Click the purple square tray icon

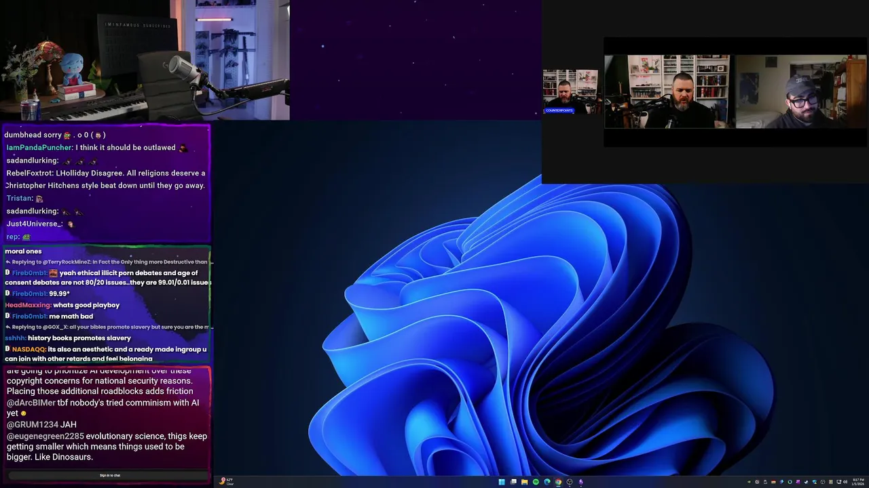click(798, 482)
